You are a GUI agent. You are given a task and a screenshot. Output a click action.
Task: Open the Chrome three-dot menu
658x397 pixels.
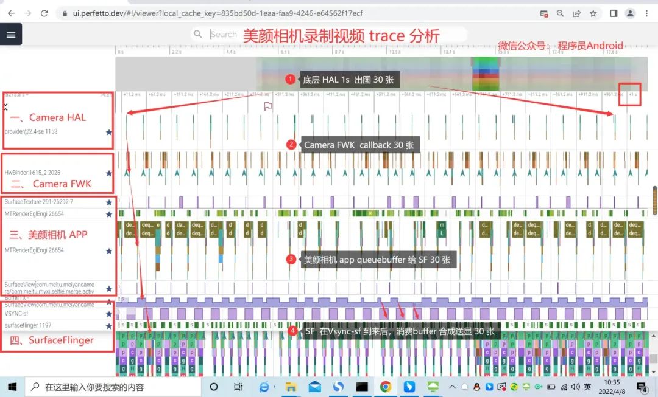tap(646, 13)
